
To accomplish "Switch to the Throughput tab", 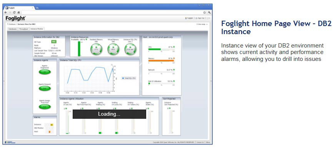I will coord(23,29).
